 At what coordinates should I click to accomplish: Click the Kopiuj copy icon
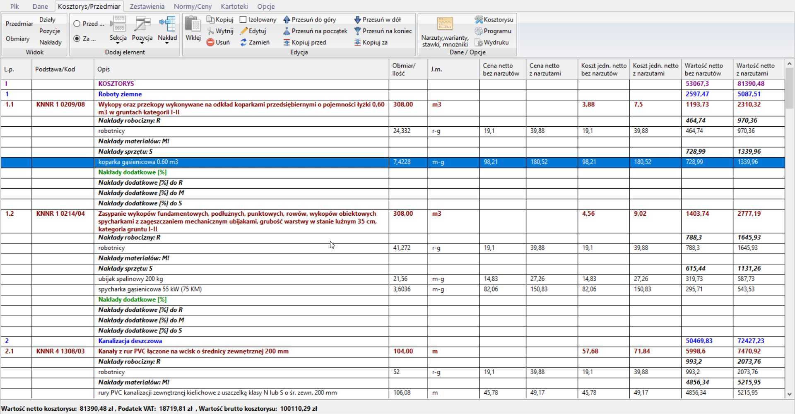pos(210,19)
